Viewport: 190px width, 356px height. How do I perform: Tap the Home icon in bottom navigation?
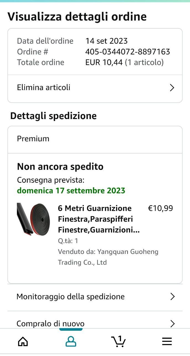tap(23, 341)
